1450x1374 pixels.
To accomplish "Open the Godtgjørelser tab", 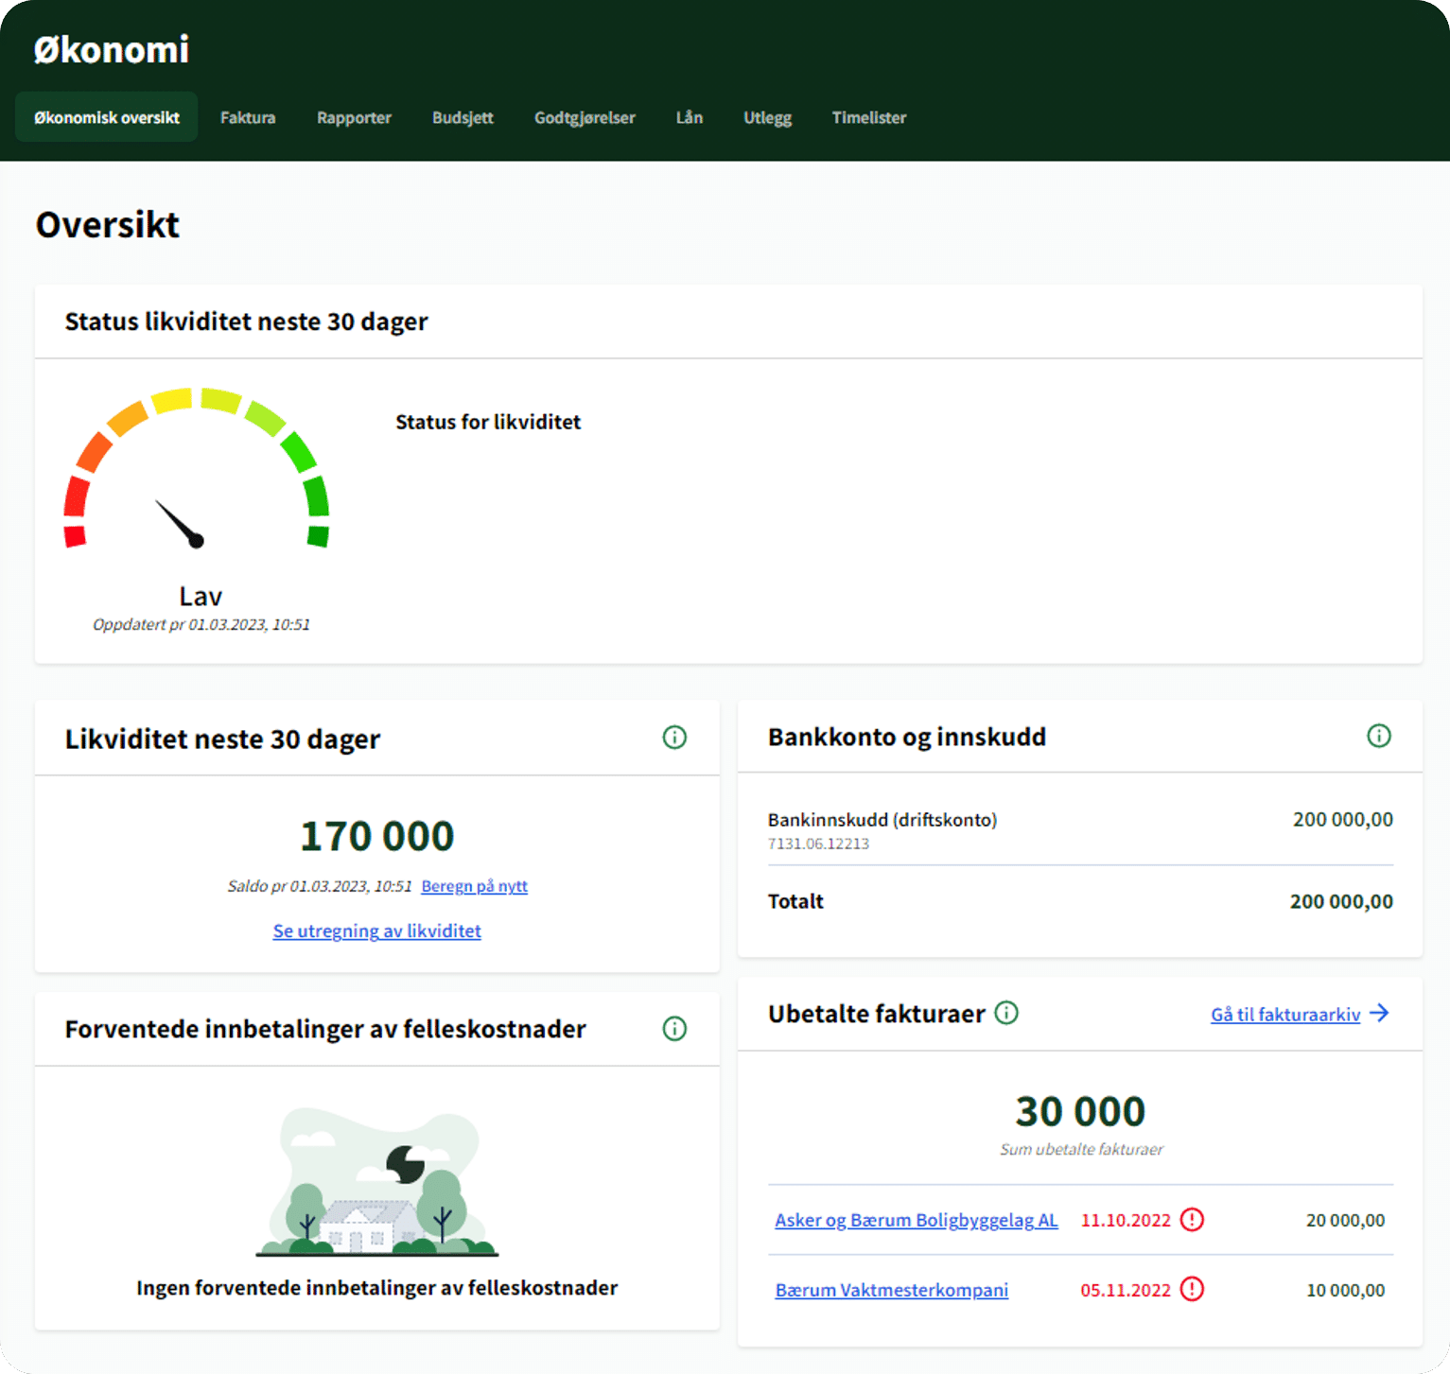I will pos(585,117).
